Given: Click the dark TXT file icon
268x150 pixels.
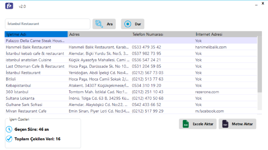Looking at the screenshot, I should pyautogui.click(x=225, y=124).
